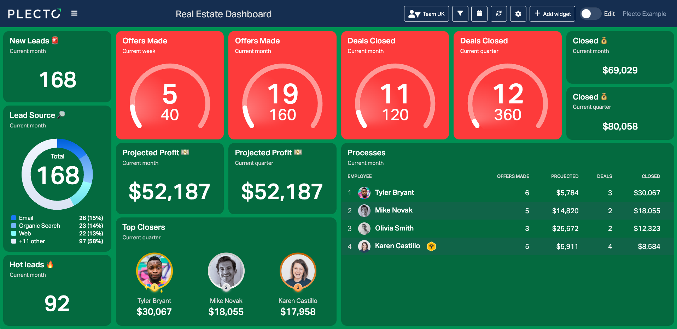Sort by the CLOSED column header
The height and width of the screenshot is (329, 677).
click(x=651, y=176)
